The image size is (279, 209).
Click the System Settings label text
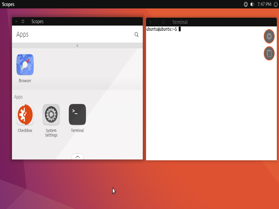[51, 133]
